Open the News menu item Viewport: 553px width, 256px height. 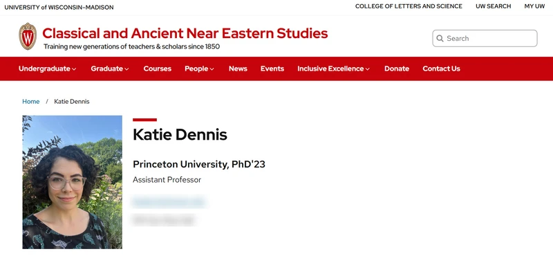click(238, 68)
